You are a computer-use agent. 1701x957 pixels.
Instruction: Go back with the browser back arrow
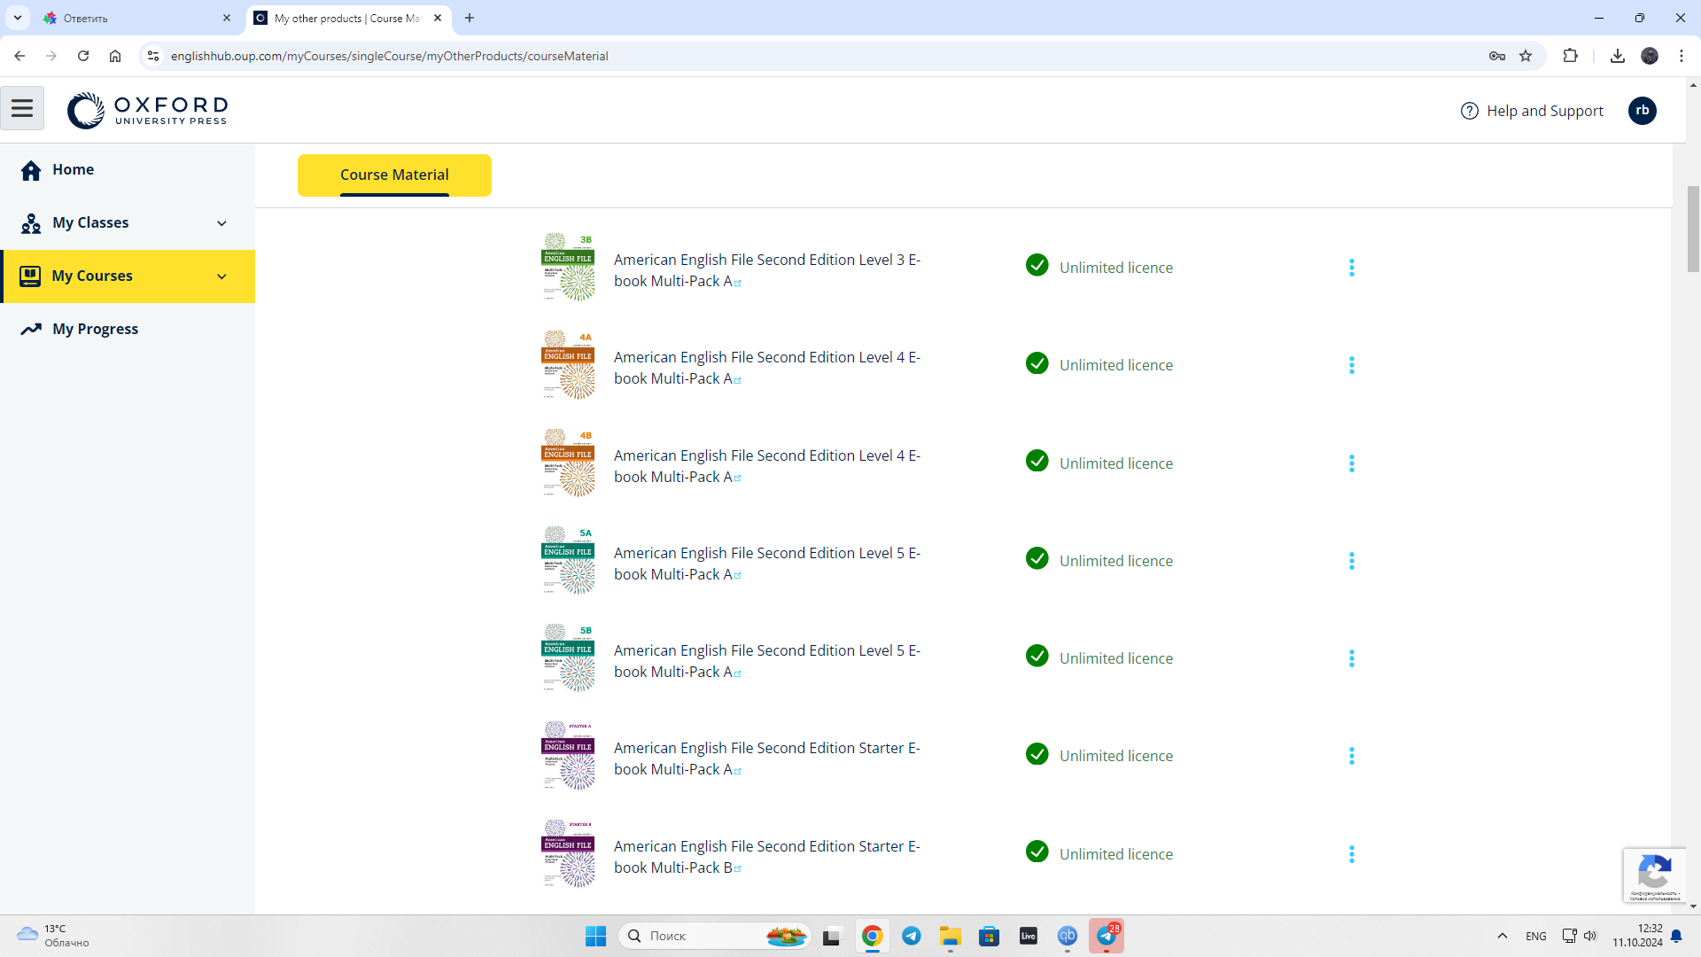click(19, 56)
